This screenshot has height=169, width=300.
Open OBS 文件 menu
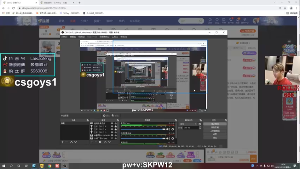coord(64,36)
